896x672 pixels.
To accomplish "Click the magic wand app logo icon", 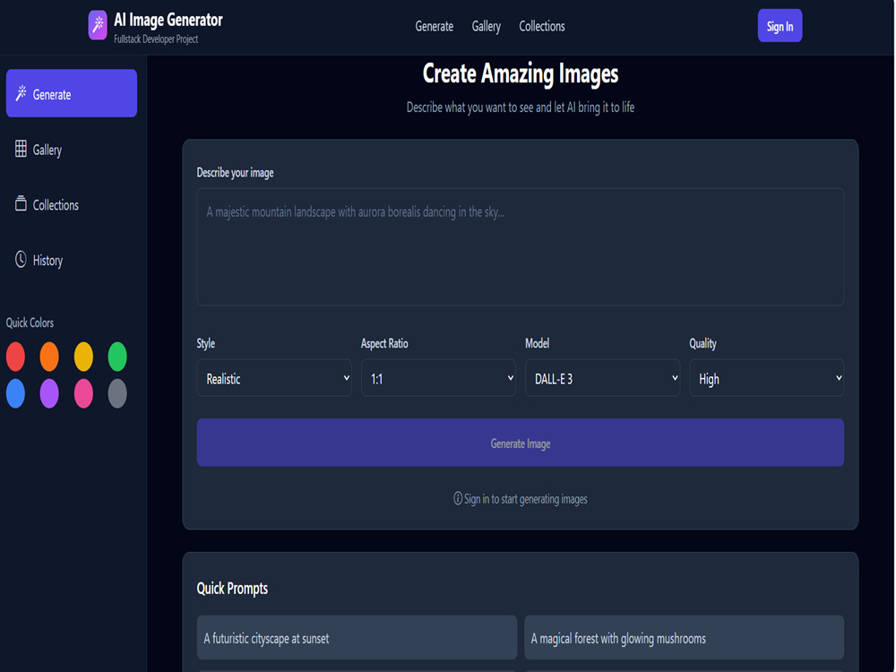I will pyautogui.click(x=98, y=25).
